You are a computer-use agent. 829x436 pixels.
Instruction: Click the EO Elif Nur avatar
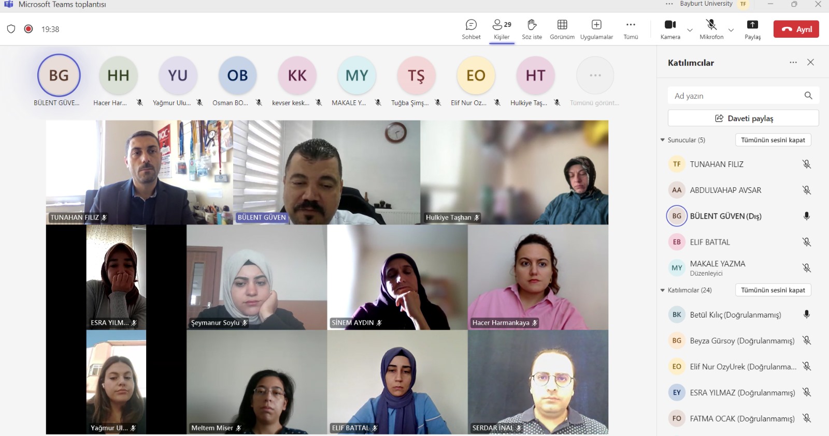coord(476,76)
